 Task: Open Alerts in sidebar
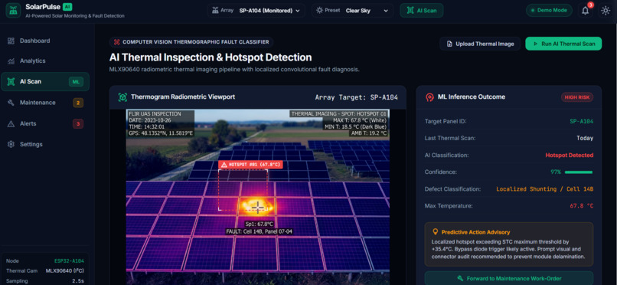tap(45, 123)
